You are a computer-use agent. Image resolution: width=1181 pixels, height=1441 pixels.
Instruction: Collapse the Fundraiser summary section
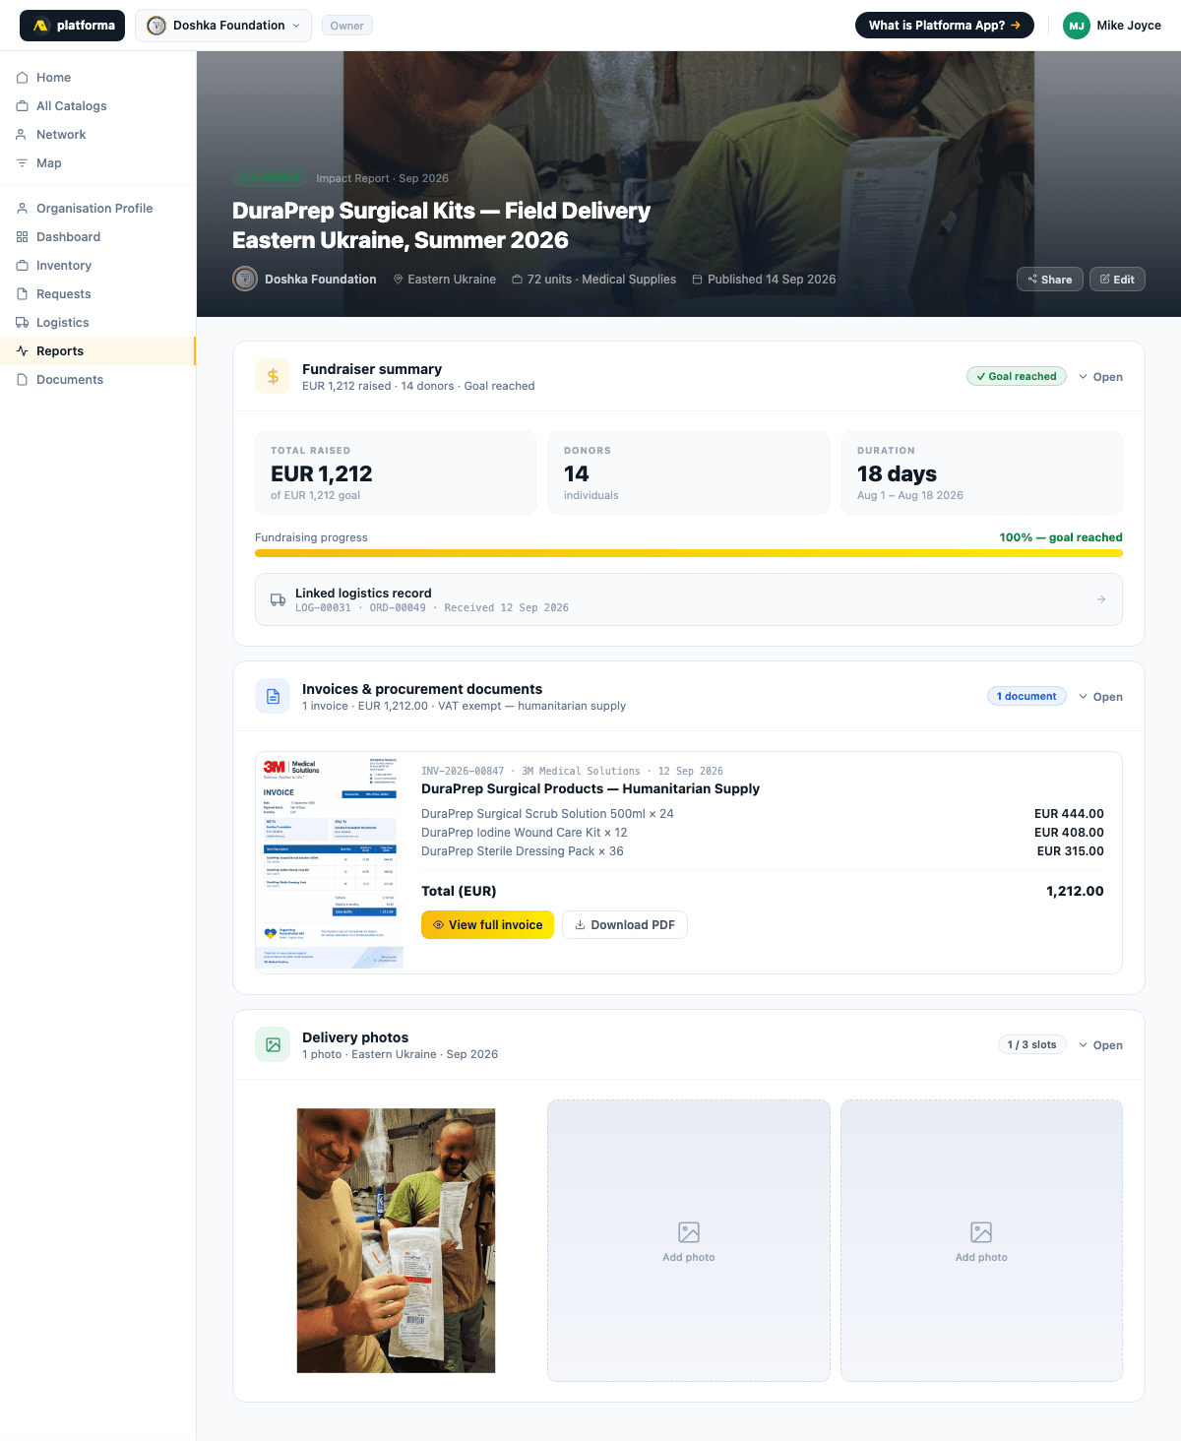(1100, 377)
